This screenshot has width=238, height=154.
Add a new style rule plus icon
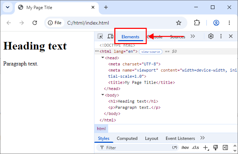point(206,147)
